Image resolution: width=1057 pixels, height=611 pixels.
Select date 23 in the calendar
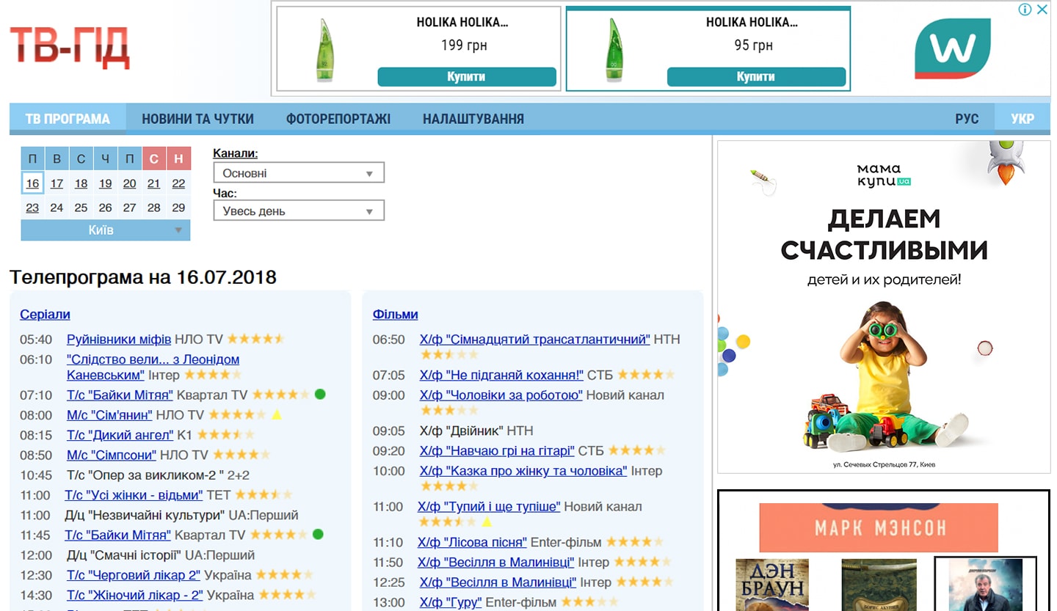pos(32,208)
